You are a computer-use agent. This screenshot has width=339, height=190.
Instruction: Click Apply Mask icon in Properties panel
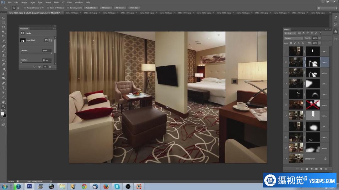pos(40,67)
